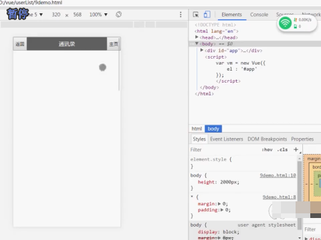Open the 100% zoom dropdown
Viewport: 321px width, 240px height.
point(98,15)
